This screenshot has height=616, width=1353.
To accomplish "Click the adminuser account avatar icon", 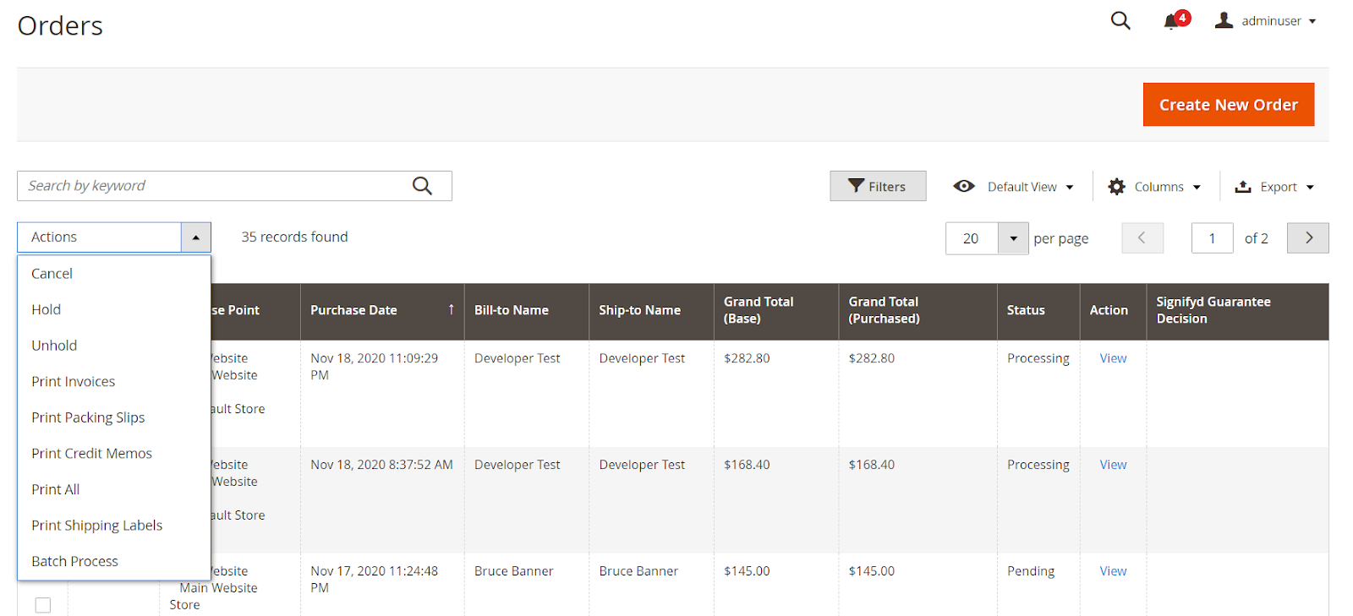I will point(1224,20).
